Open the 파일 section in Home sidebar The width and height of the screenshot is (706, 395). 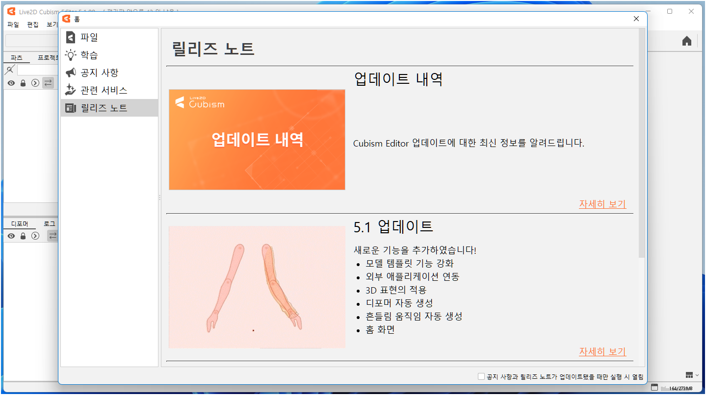[109, 37]
